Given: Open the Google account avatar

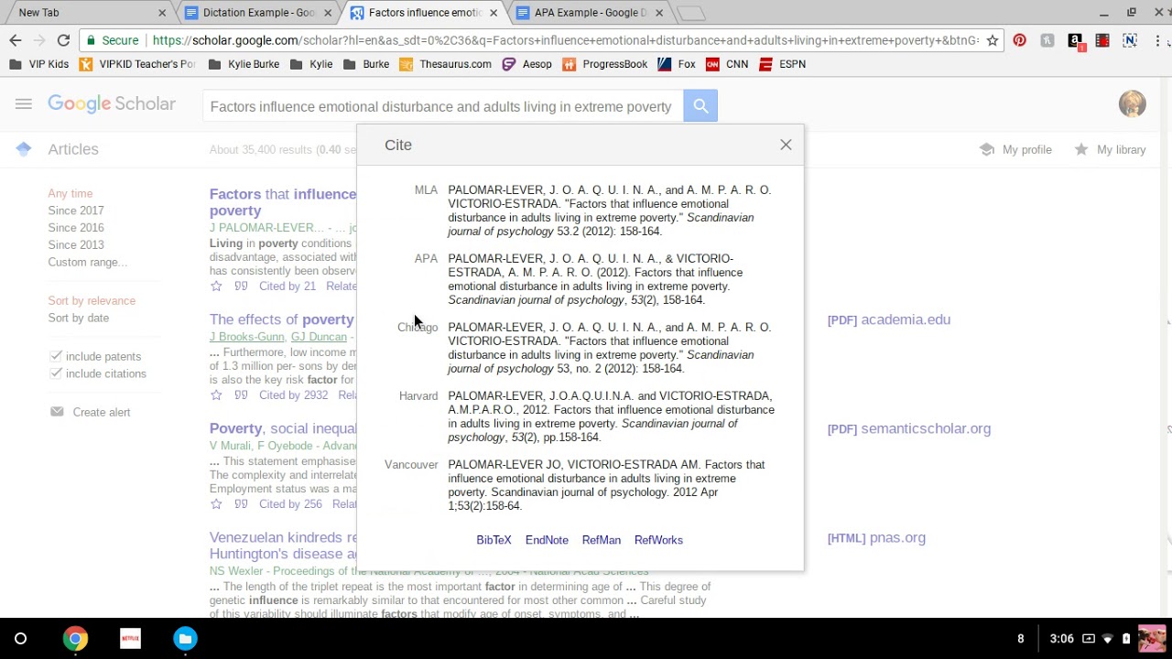Looking at the screenshot, I should pyautogui.click(x=1133, y=103).
